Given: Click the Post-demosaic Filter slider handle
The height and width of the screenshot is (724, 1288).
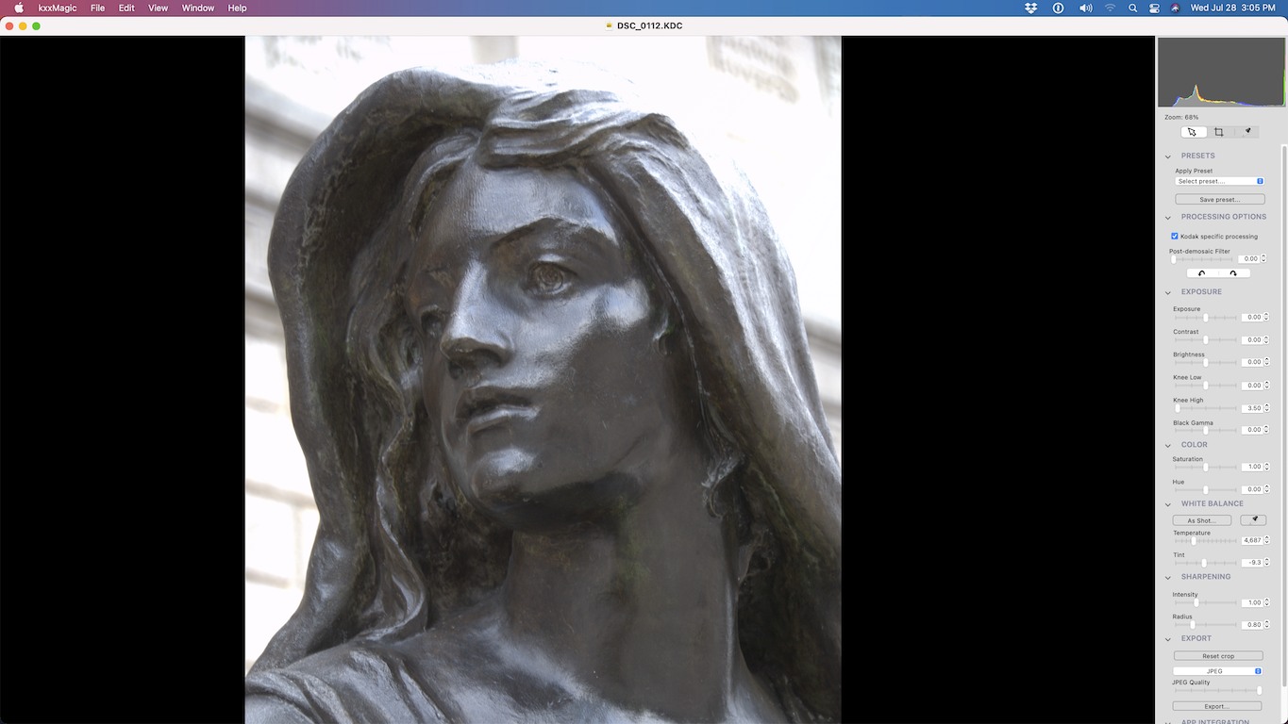Looking at the screenshot, I should tap(1174, 259).
